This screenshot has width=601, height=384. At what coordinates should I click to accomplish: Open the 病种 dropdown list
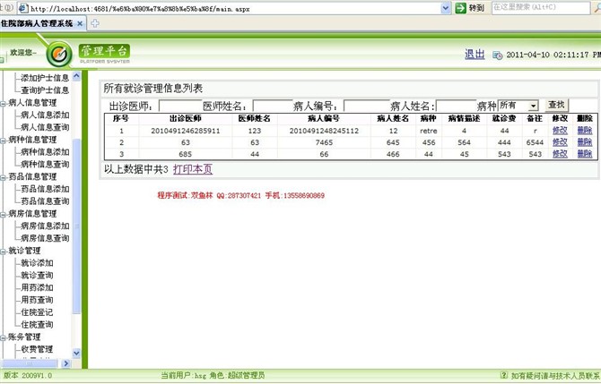coord(533,106)
